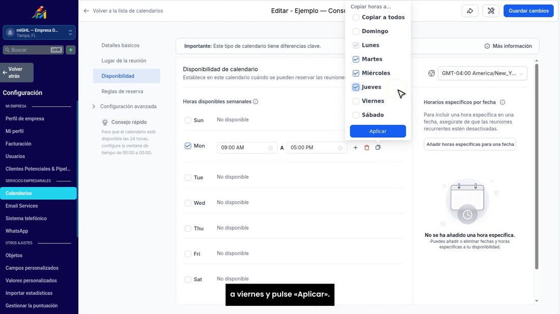Open Usuarios in the sidebar

[15, 156]
